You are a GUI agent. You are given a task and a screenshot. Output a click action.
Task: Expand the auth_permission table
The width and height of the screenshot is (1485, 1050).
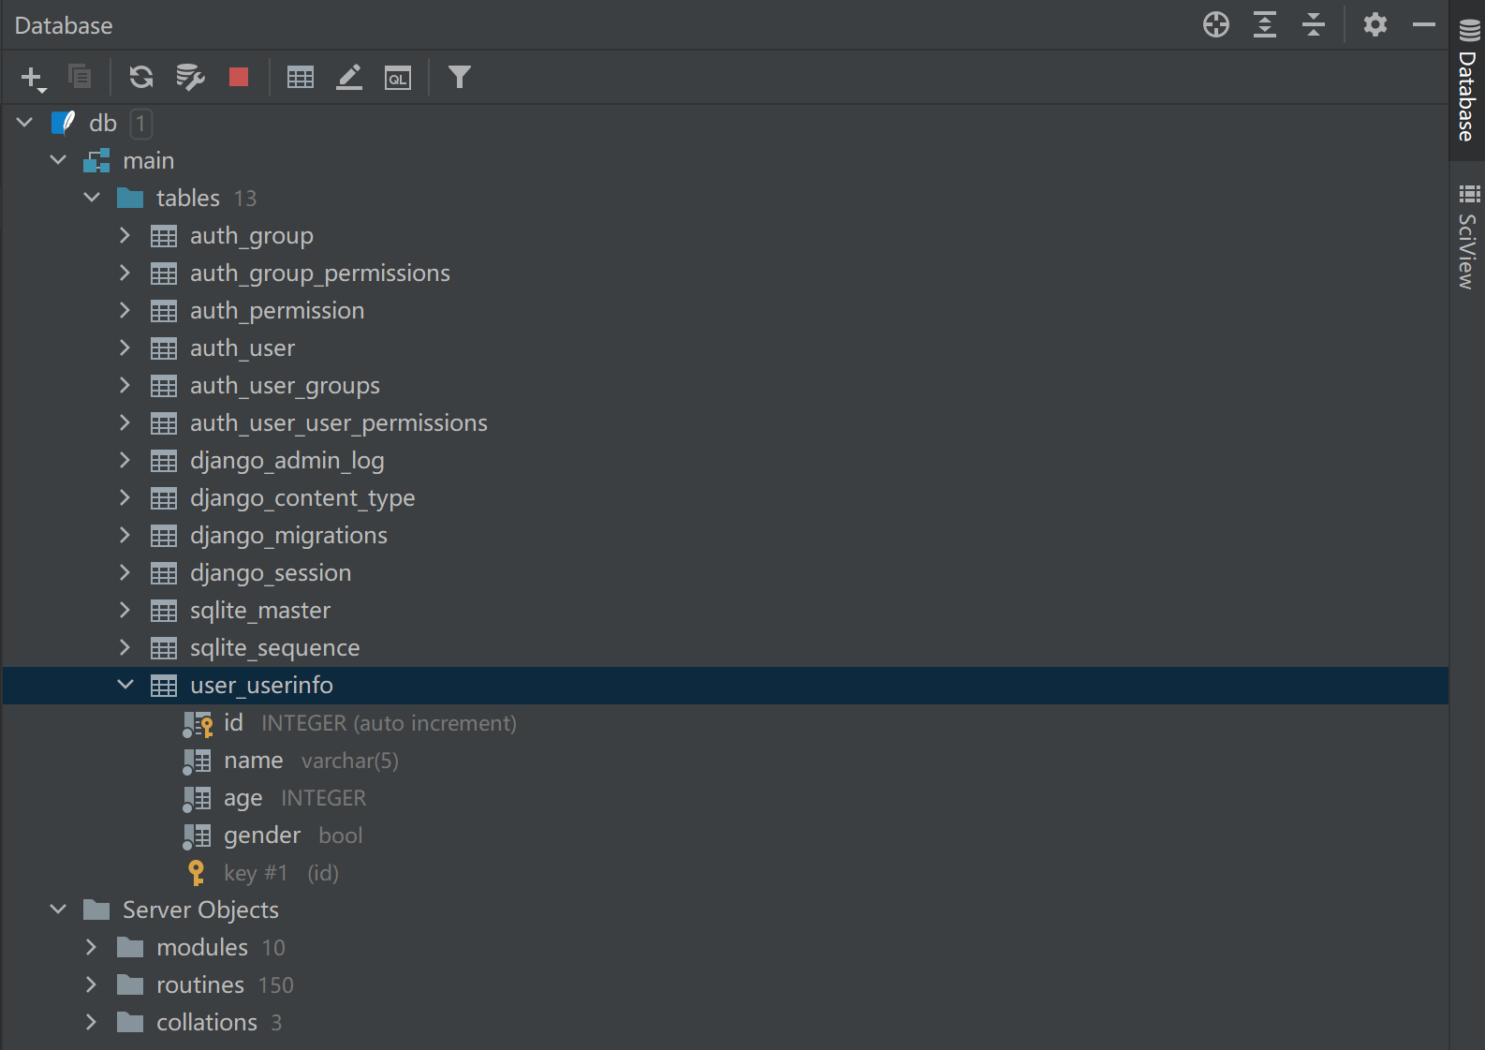pos(125,310)
